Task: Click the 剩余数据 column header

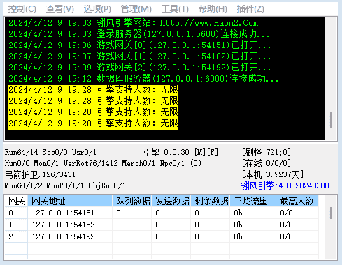Action: point(211,201)
